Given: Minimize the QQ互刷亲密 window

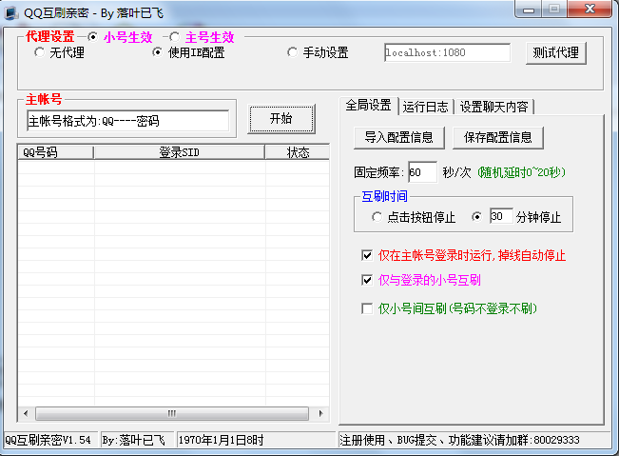Looking at the screenshot, I should click(529, 10).
